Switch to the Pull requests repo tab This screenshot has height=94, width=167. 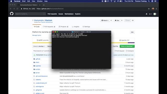[49, 27]
